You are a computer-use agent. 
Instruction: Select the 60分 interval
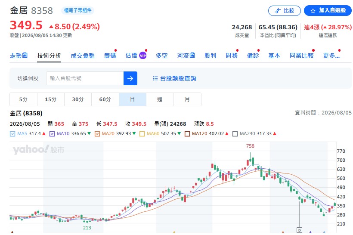(x=105, y=99)
